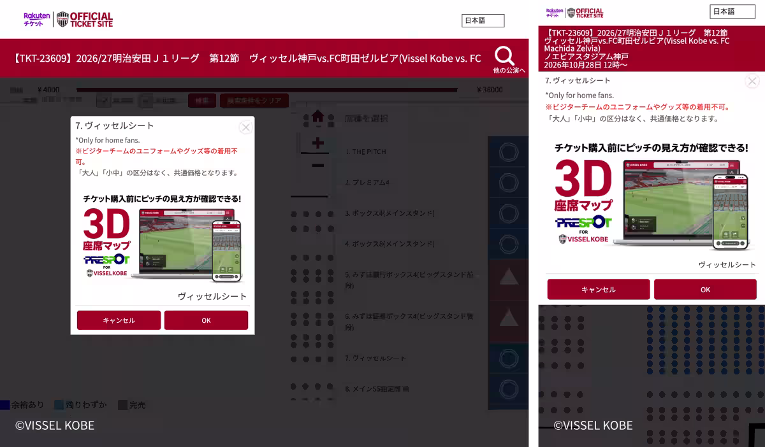This screenshot has height=447, width=765.
Task: Click the Rakuten チケット logo in mobile header
Action: [x=555, y=12]
